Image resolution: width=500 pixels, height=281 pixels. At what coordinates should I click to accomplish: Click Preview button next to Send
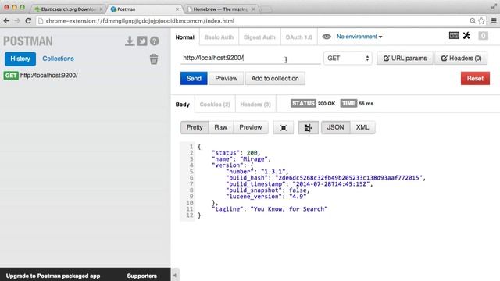pos(226,78)
